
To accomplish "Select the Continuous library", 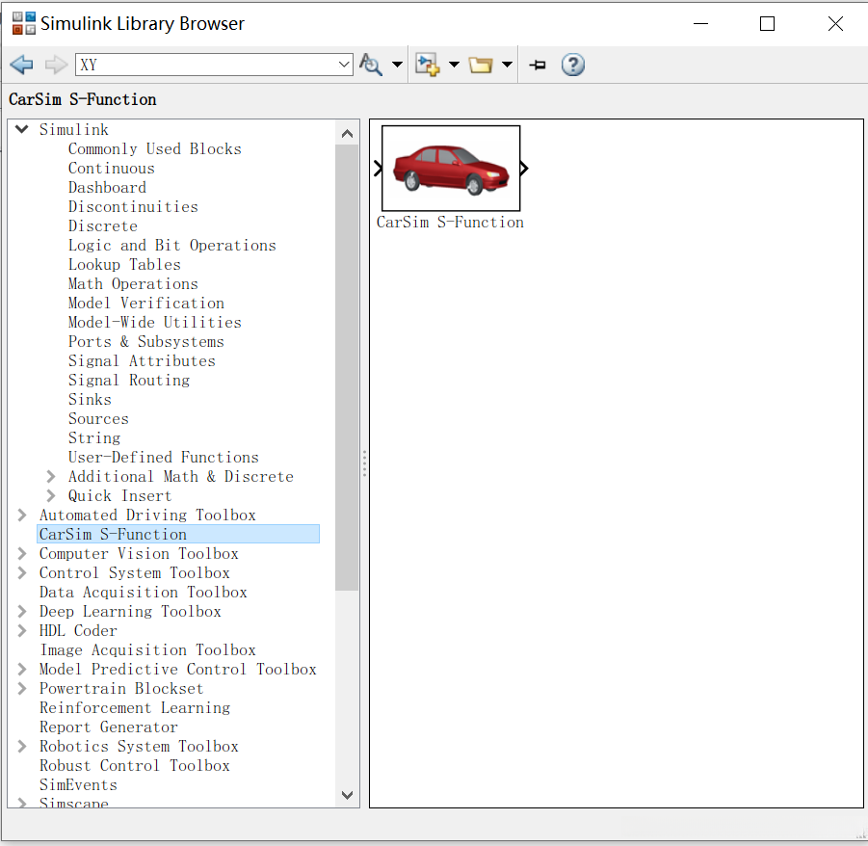I will coord(111,169).
